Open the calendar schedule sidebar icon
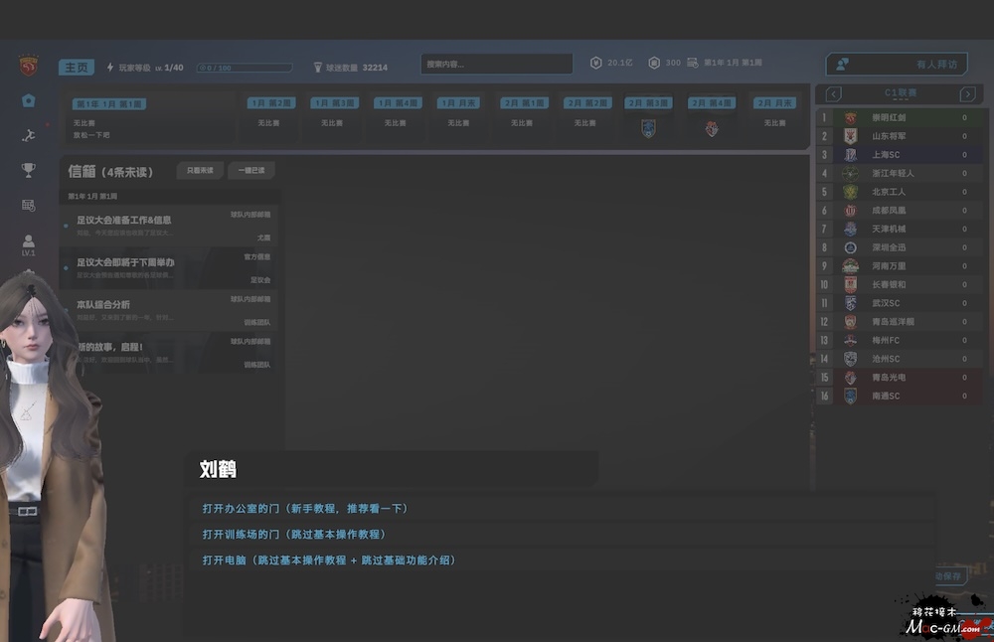Screen dimensions: 994x642 click(x=29, y=205)
